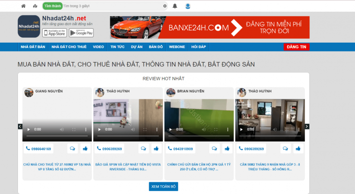
Task: Mute Giang Nguyên's video
Action: tap(62, 129)
